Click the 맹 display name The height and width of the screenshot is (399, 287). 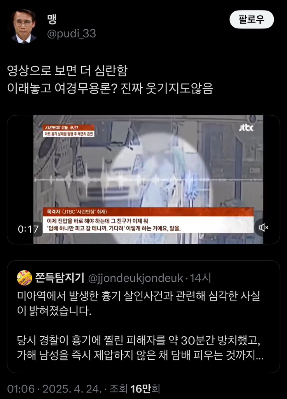pos(52,19)
